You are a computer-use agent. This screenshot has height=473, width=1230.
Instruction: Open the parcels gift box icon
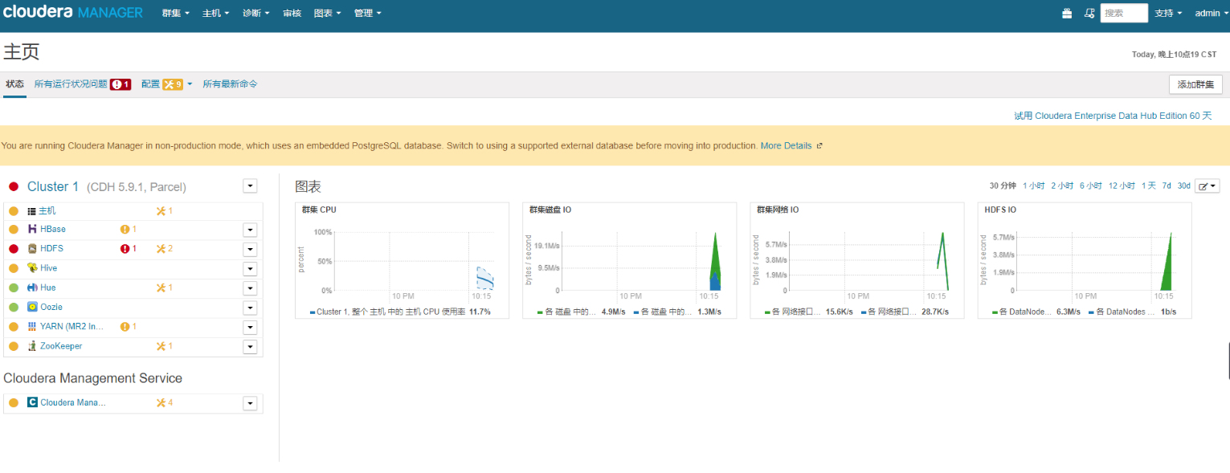click(x=1067, y=13)
